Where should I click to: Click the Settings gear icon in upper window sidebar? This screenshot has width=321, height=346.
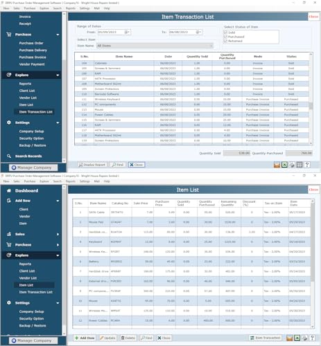[x=9, y=122]
